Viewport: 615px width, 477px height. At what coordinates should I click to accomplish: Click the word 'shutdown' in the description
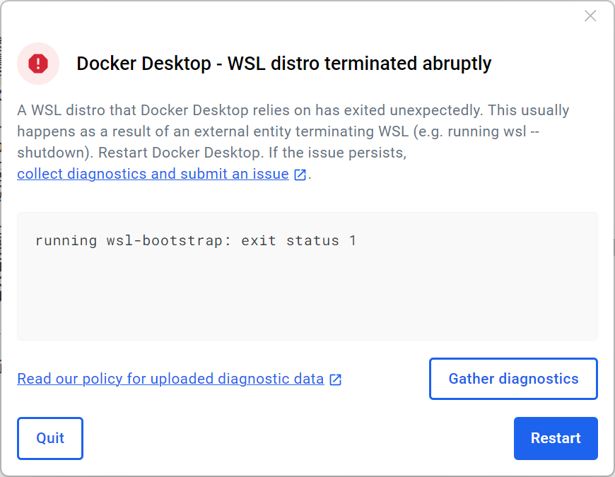coord(54,153)
